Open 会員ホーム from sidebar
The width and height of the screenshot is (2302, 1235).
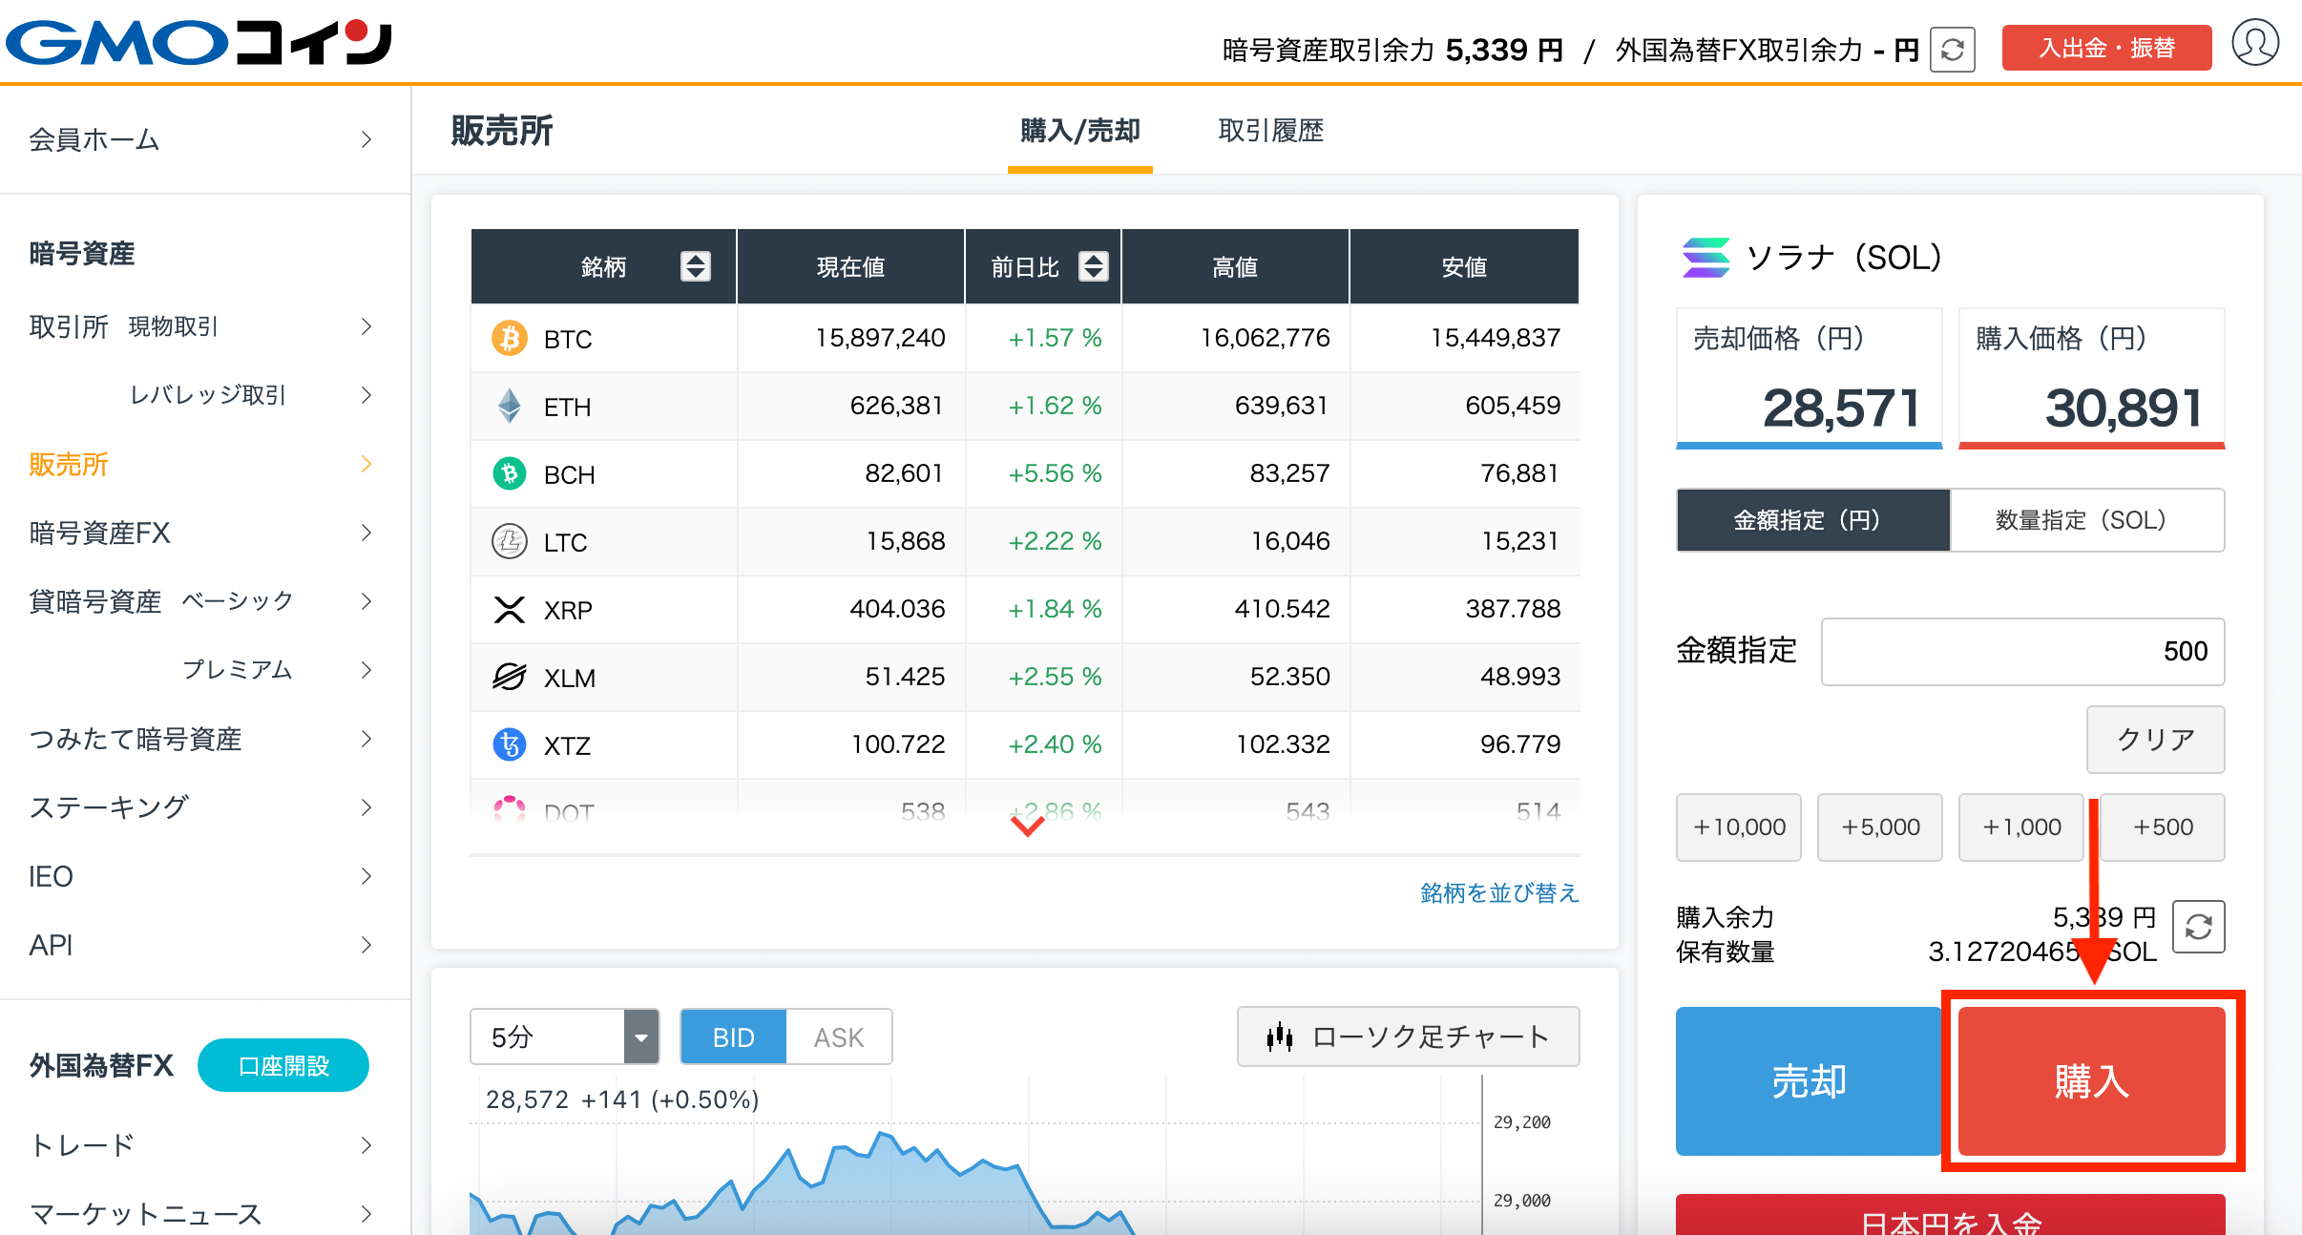[200, 139]
